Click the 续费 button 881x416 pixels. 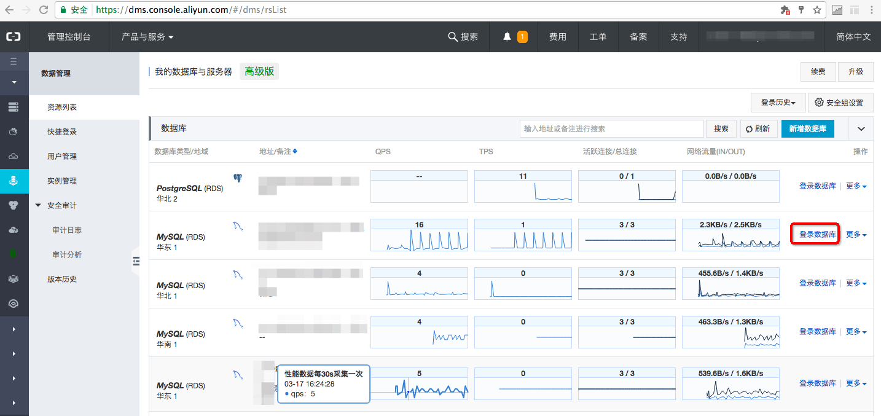818,71
